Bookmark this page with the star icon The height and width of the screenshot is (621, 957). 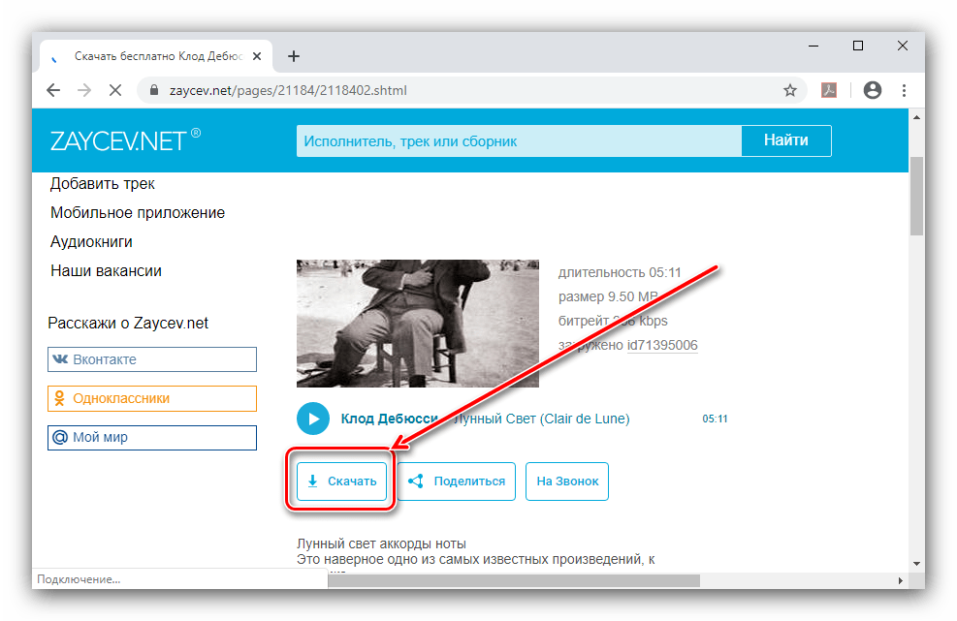coord(790,91)
